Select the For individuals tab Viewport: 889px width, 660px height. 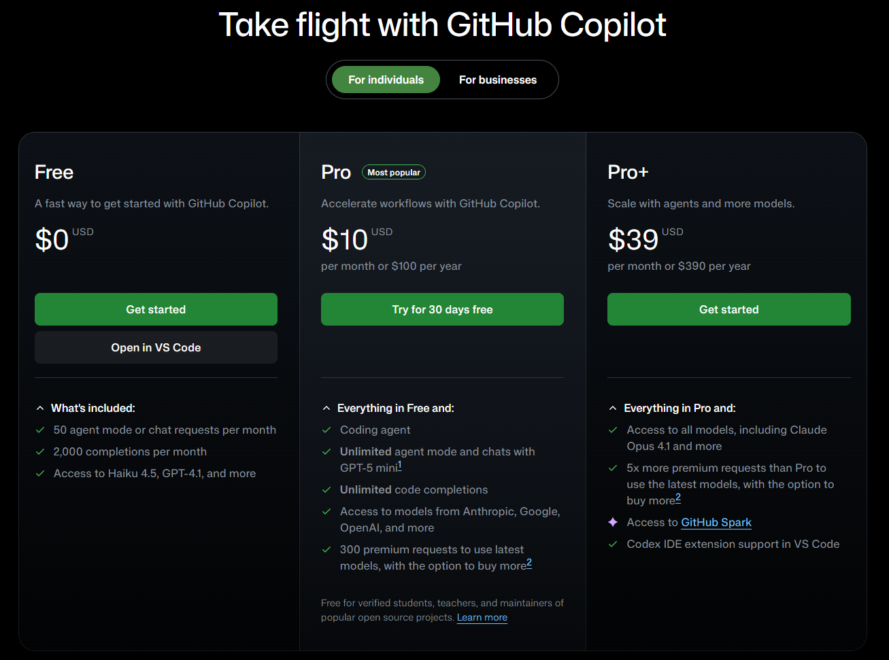(386, 80)
